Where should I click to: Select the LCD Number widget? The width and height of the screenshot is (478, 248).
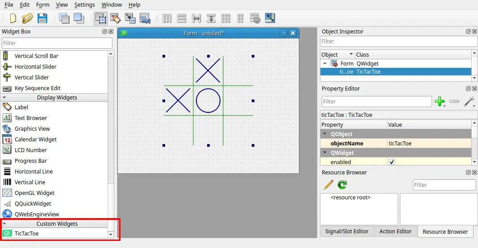tap(30, 150)
